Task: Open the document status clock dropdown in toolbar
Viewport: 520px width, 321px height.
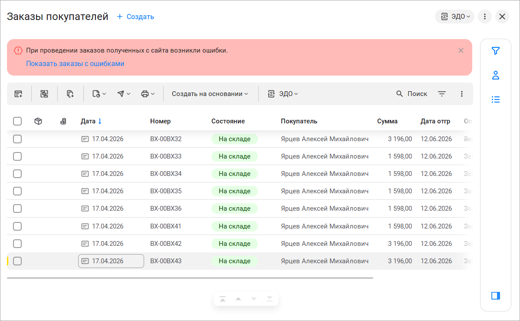Action: (99, 94)
